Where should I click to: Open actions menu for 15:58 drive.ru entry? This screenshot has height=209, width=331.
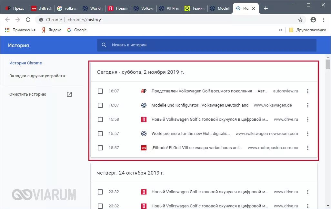[307, 119]
